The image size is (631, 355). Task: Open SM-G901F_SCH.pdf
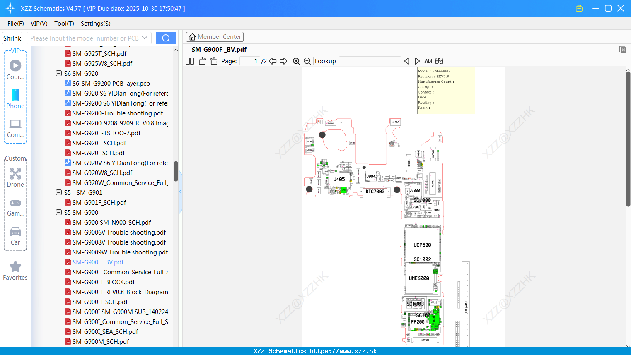(x=99, y=202)
